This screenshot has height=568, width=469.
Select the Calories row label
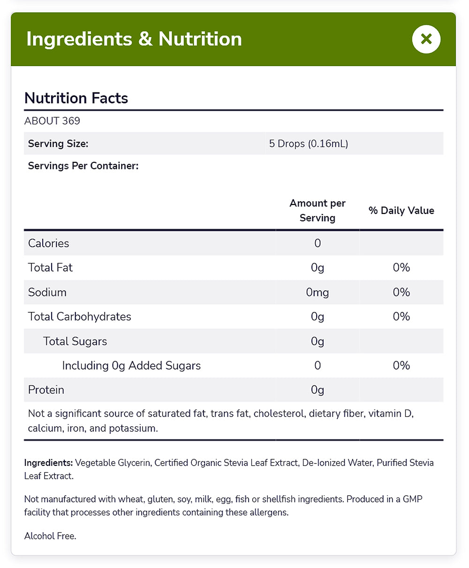point(48,243)
